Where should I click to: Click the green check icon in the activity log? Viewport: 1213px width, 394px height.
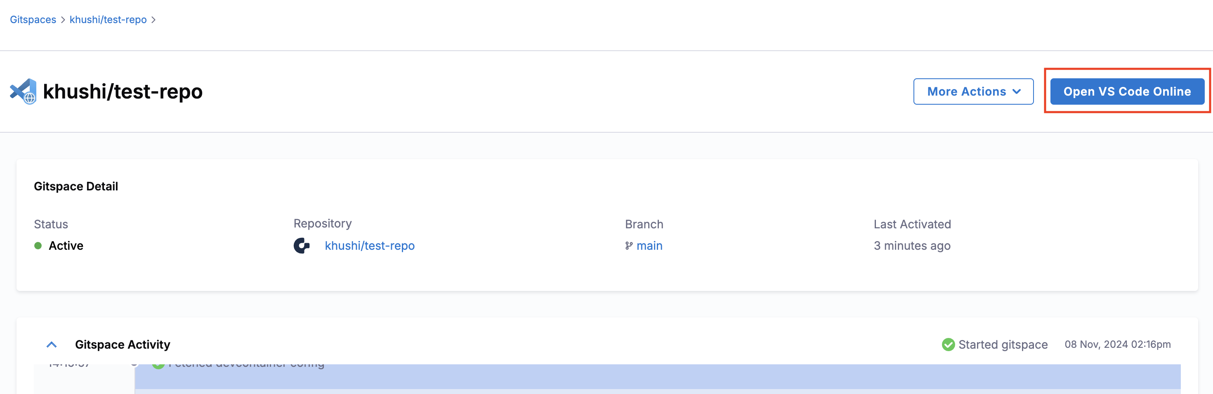click(x=158, y=365)
